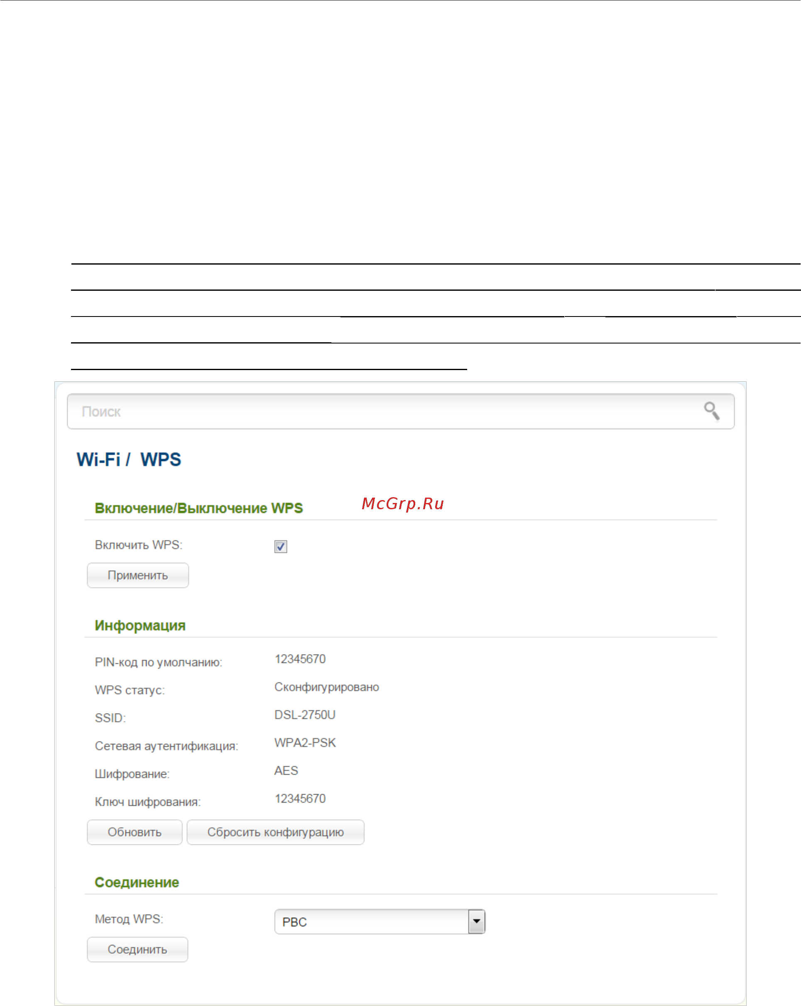Click the Информация section heading
This screenshot has height=1006, width=801.
[140, 626]
